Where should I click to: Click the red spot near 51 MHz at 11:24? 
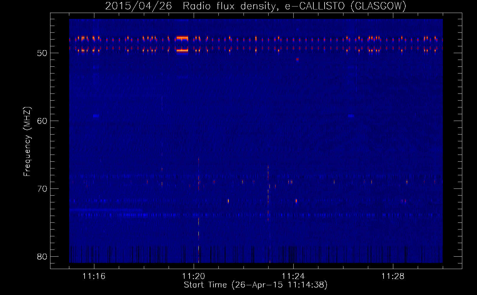[297, 59]
